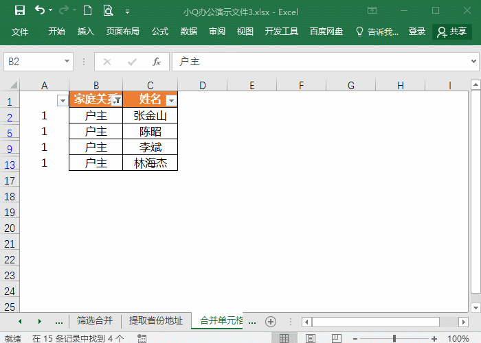The height and width of the screenshot is (343, 481).
Task: Select cell containing 林海杰
Action: [150, 163]
